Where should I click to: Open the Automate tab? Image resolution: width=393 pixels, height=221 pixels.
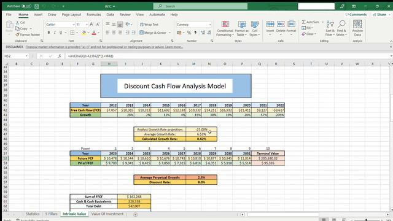coord(157,15)
